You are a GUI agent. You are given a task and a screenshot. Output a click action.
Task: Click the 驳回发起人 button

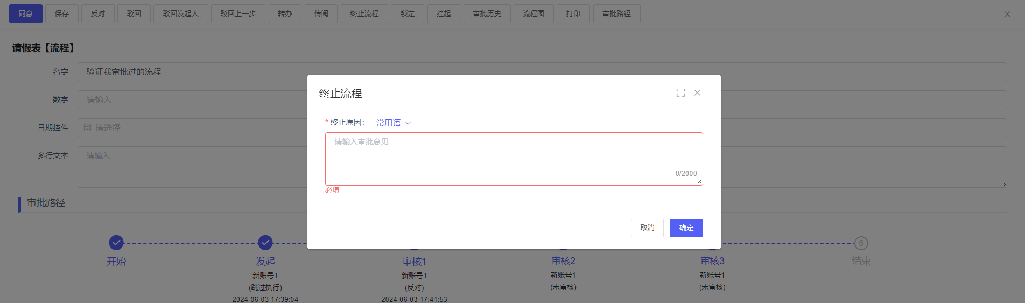[x=180, y=13]
